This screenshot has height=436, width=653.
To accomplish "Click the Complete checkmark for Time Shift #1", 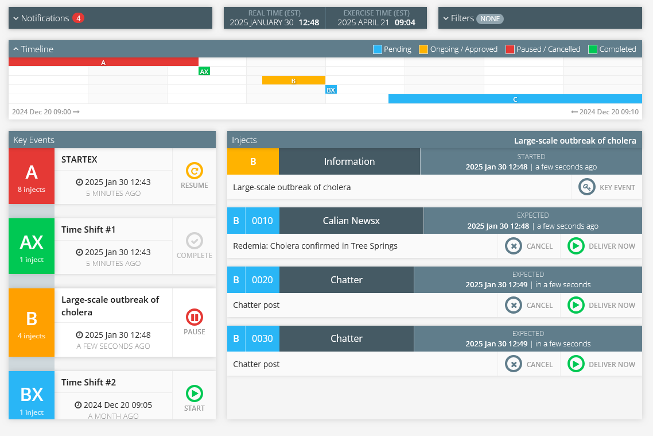I will (195, 241).
